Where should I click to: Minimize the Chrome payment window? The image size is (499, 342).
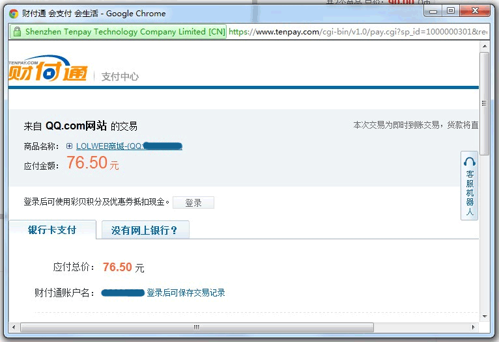(433, 10)
